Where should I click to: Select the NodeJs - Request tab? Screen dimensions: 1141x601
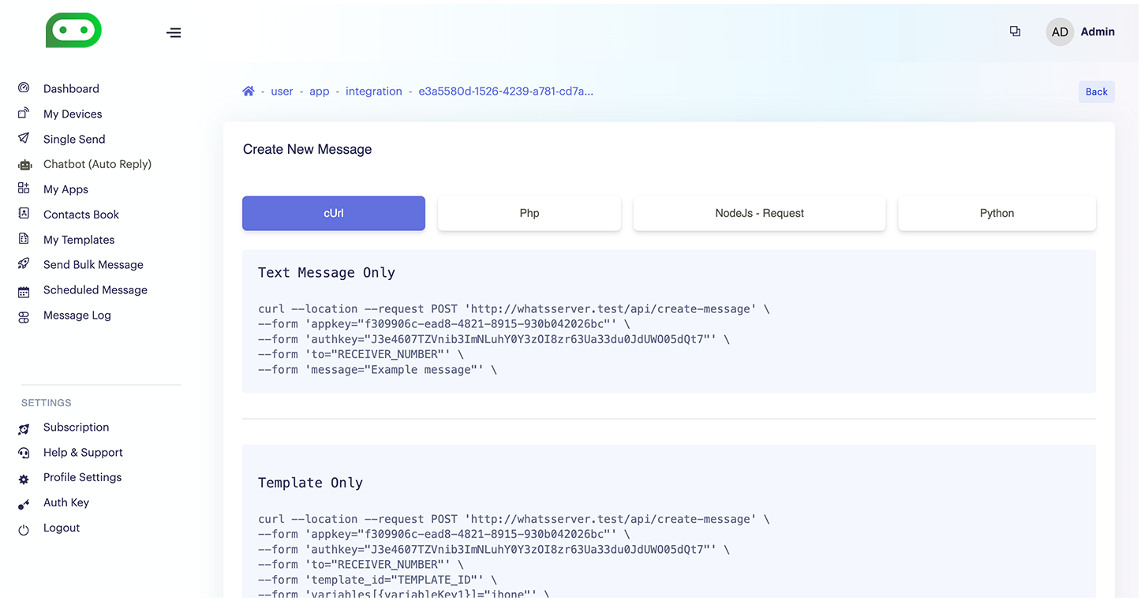point(759,214)
